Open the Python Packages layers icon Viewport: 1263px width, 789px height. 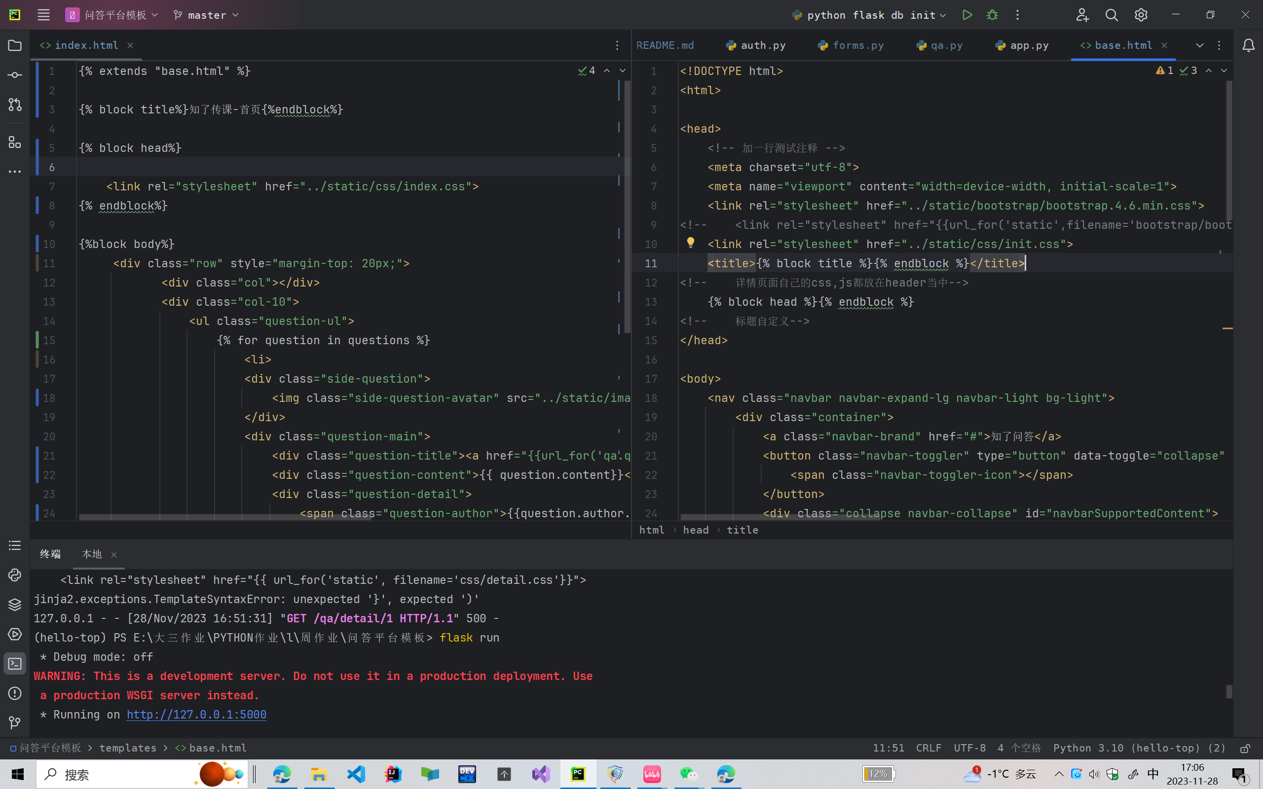tap(15, 605)
